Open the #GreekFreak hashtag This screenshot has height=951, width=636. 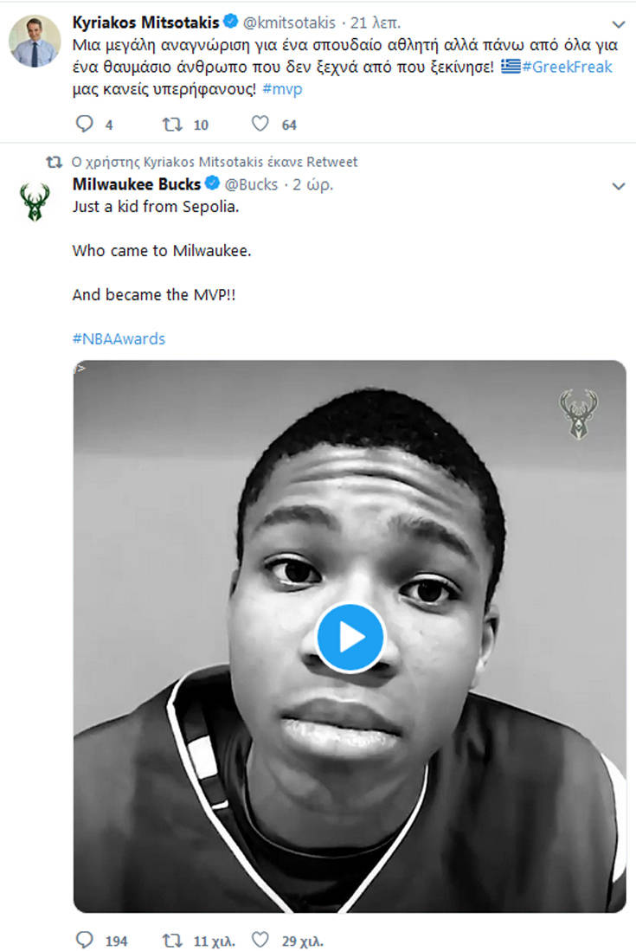[x=567, y=67]
